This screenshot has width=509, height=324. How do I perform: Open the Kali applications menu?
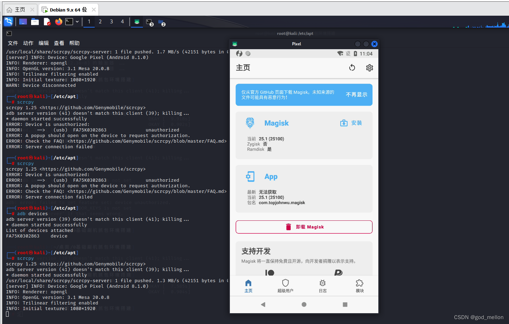click(8, 22)
